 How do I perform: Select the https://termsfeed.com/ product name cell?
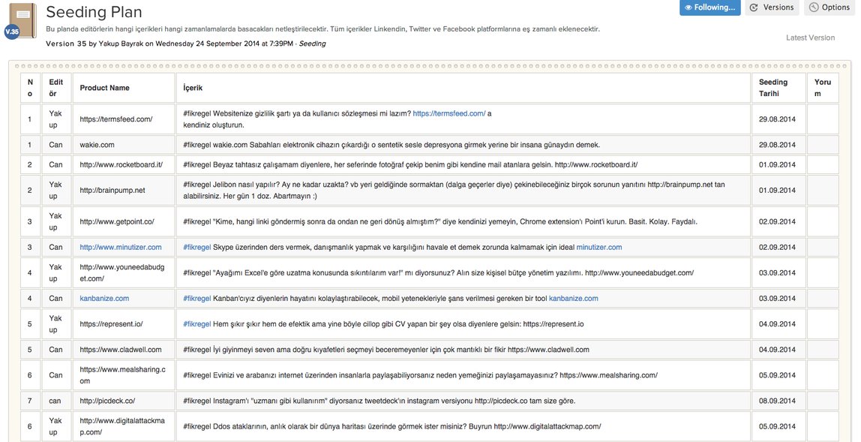point(124,119)
